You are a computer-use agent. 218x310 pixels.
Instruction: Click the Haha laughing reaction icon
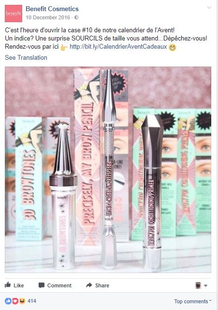point(22,301)
